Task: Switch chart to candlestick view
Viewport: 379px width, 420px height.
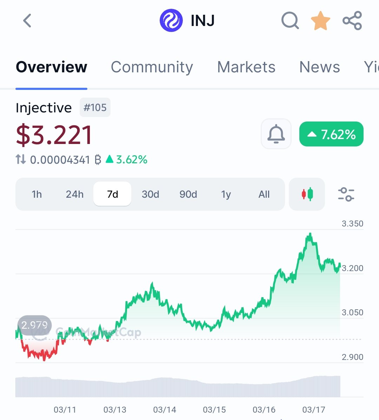Action: coord(307,194)
